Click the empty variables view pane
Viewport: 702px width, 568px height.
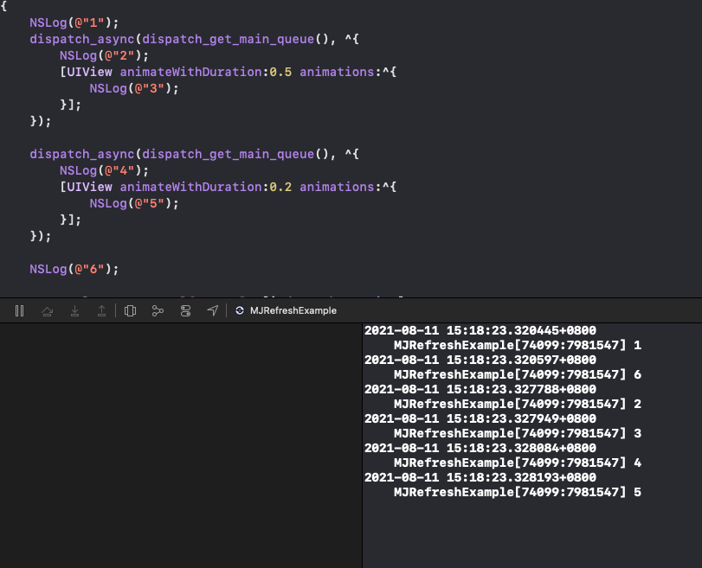[x=180, y=445]
